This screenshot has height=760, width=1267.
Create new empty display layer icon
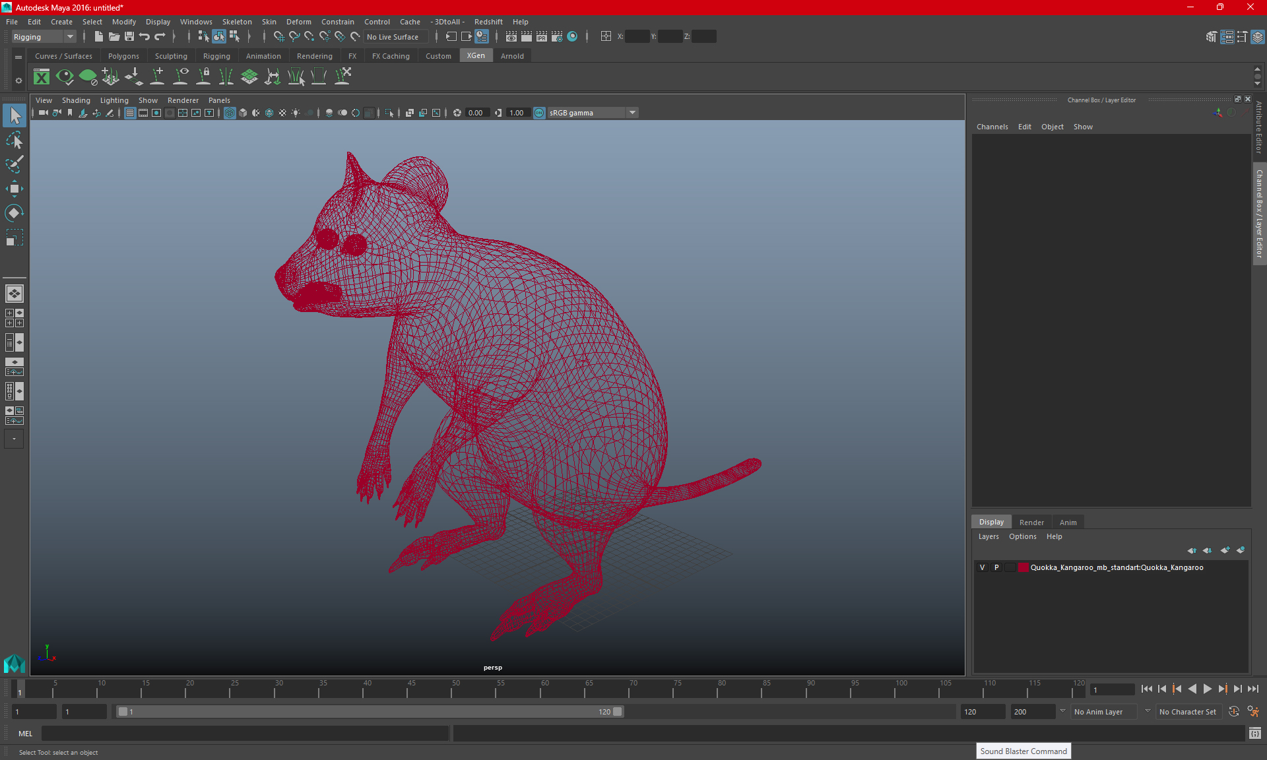tap(1225, 550)
